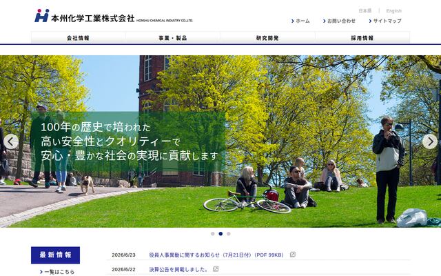Select third carousel pagination dot
Screen dimensions: 441x276
[x=228, y=234]
